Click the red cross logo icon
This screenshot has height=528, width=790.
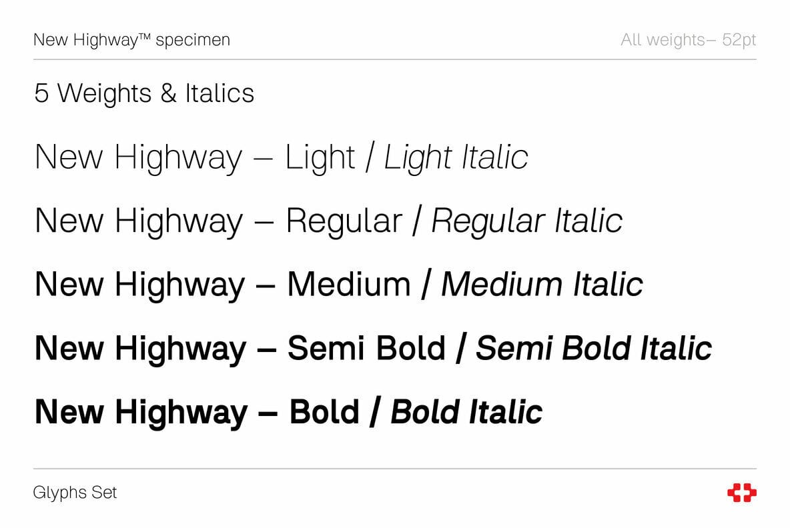click(741, 493)
